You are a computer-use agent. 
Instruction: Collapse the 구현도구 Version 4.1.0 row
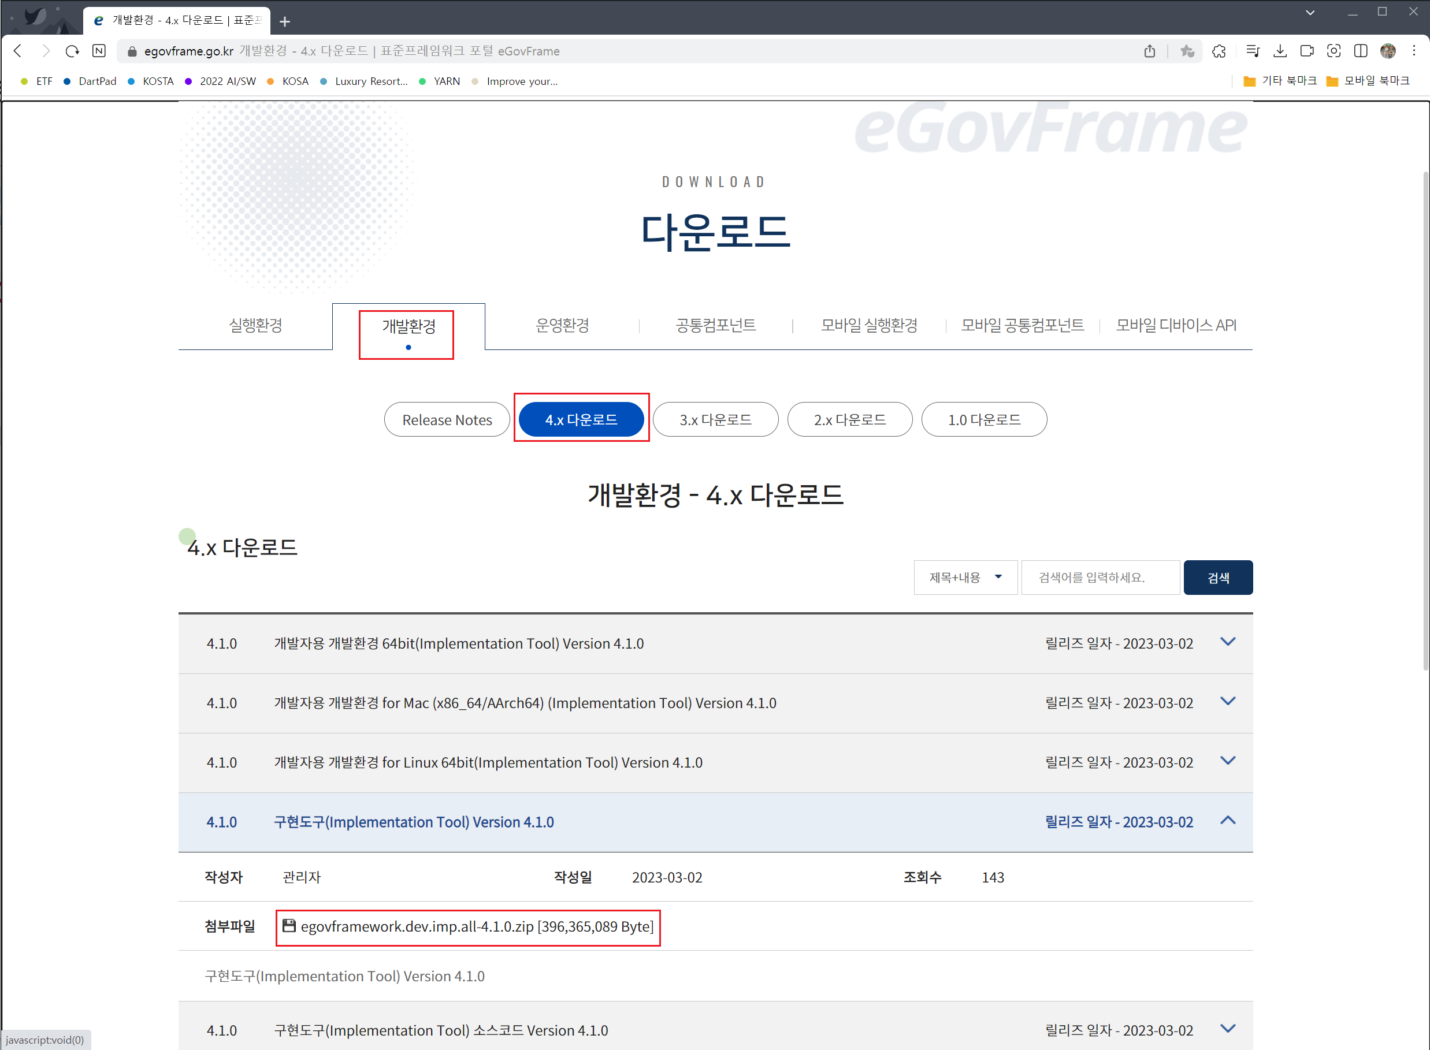pos(1228,821)
